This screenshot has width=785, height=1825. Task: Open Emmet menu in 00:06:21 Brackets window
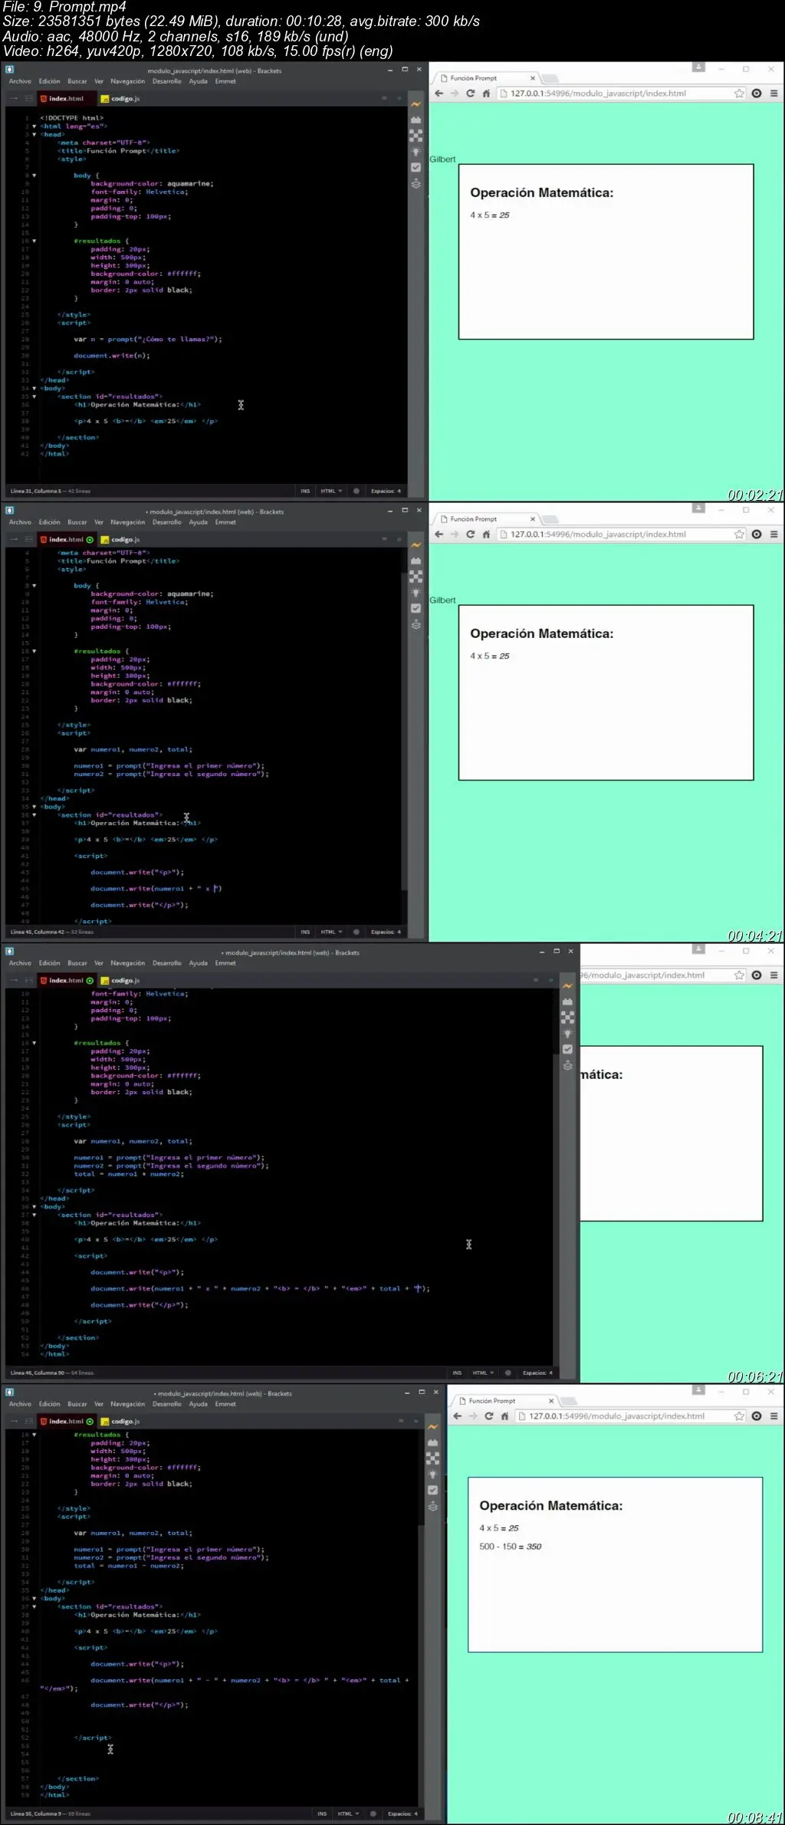point(225,963)
